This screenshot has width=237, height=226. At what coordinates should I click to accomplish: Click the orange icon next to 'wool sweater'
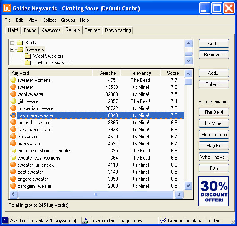pos(13,94)
